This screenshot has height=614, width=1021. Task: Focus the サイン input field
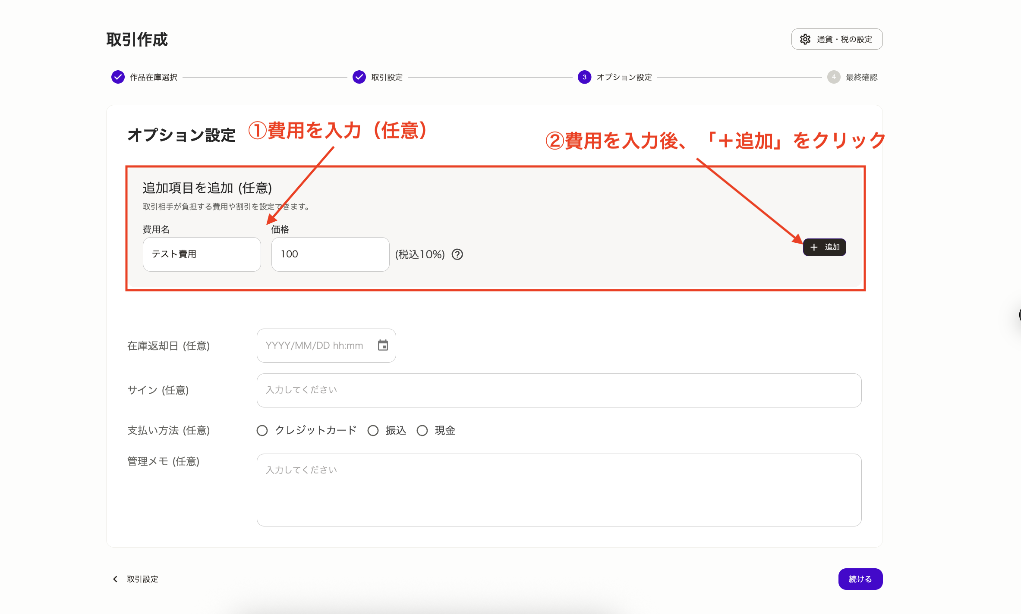point(559,390)
